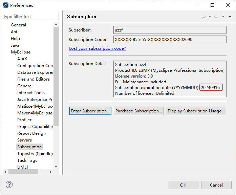
Task: Open the forward history dropdown arrow
Action: coord(223,17)
